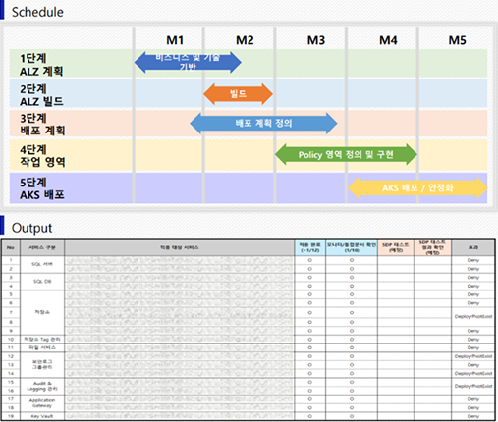Screen dimensions: 498x422
Task: Click the 'DeployIfNotExist' value in row 12
Action: point(473,356)
